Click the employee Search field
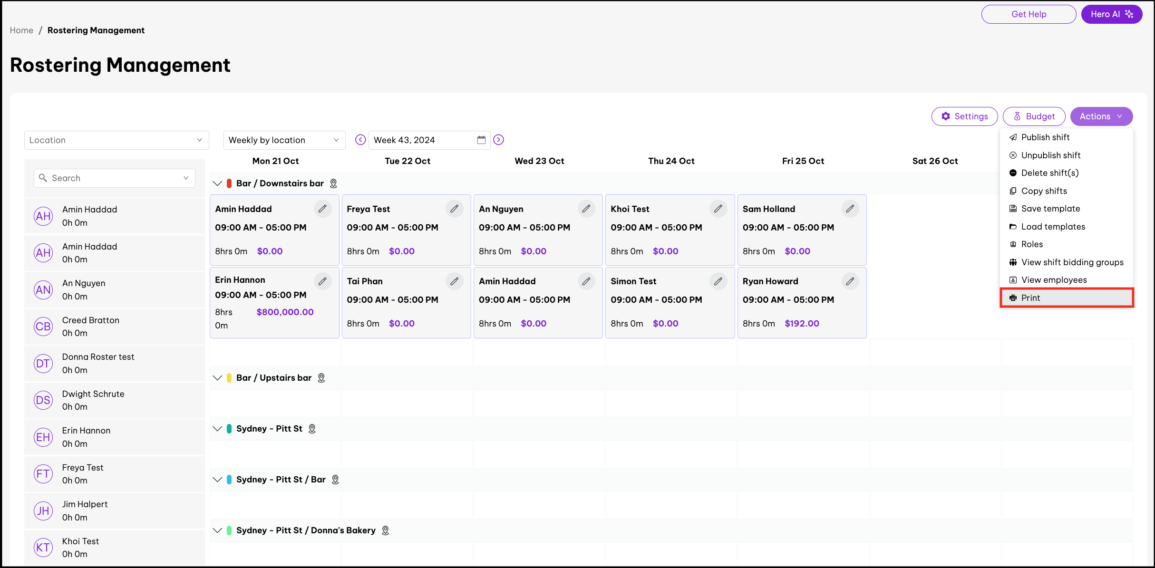The width and height of the screenshot is (1155, 568). click(114, 178)
